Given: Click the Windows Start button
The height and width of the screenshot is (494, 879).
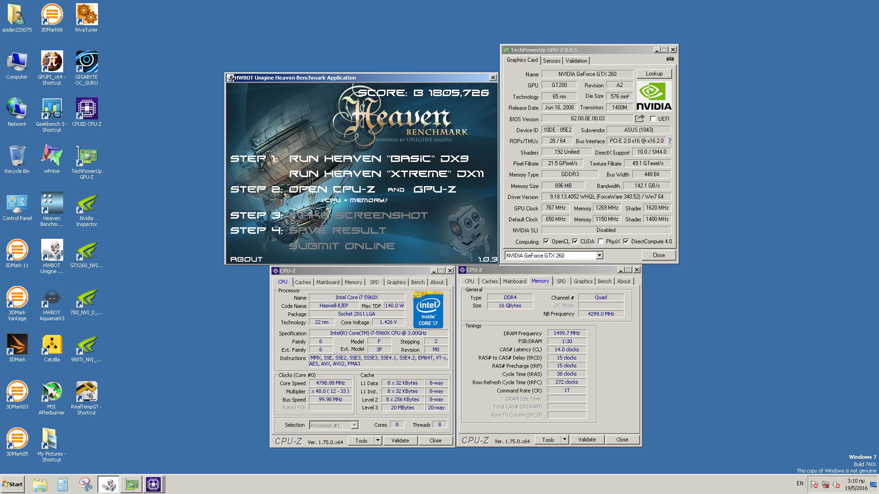Looking at the screenshot, I should 12,484.
